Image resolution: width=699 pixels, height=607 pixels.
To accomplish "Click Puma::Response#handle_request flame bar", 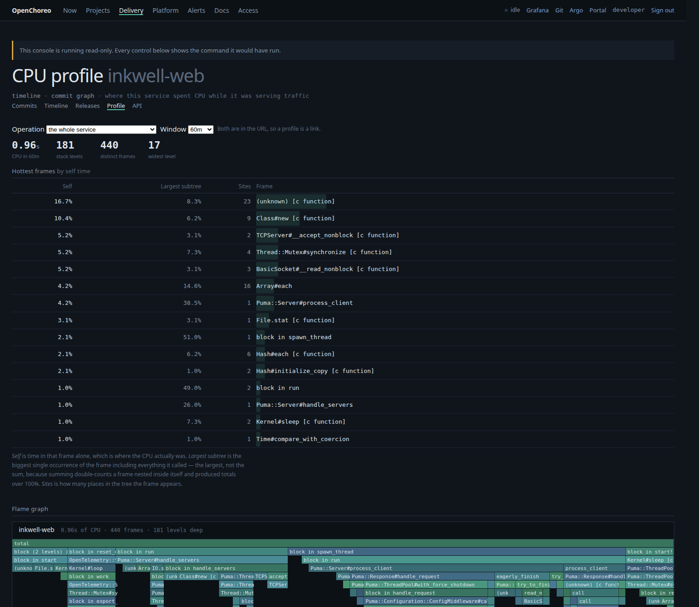I will click(x=422, y=576).
